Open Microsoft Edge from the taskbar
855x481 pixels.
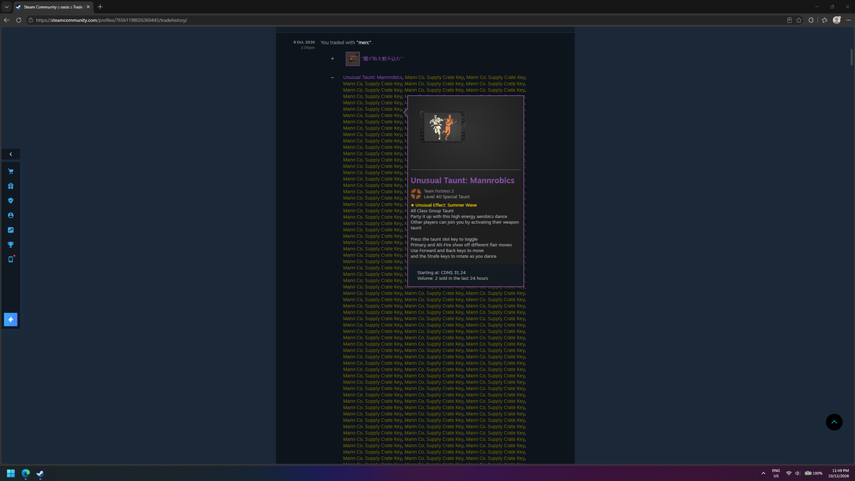25,474
